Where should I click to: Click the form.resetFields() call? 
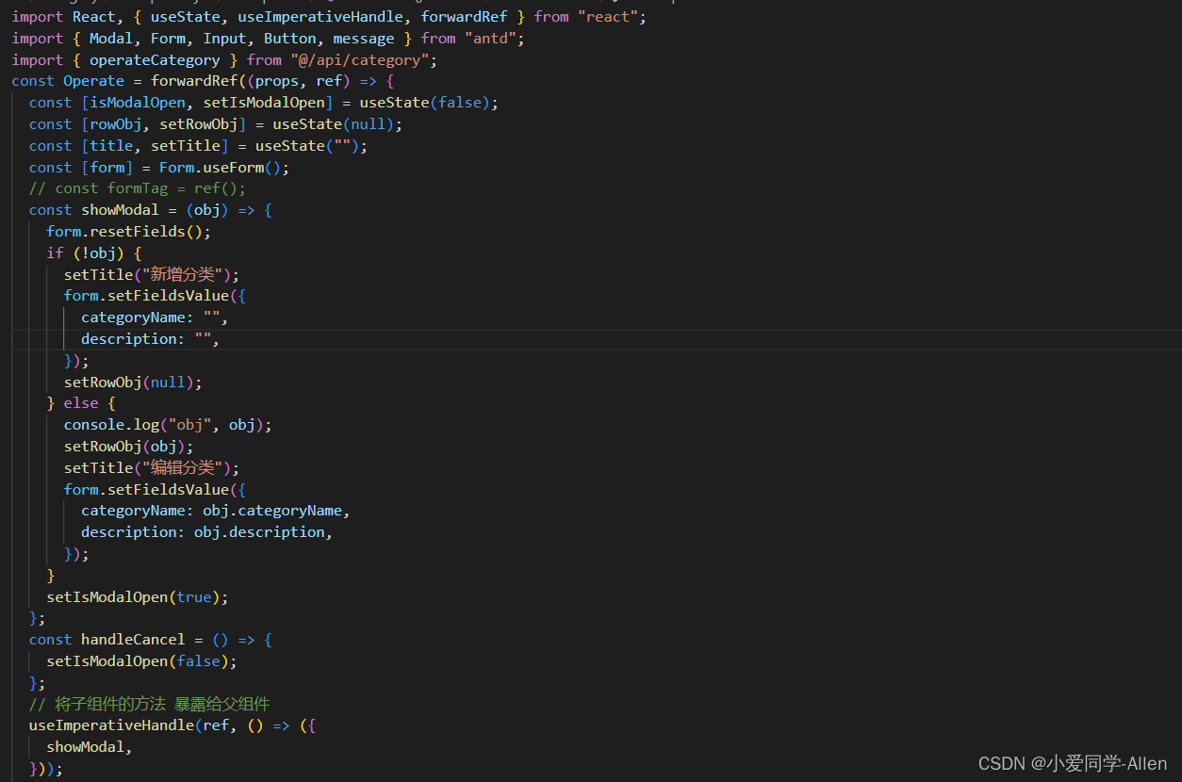point(124,231)
